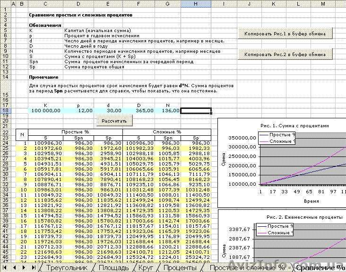Jump to last sheet using navigation arrow
Screen dimensions: 346x272
point(33,267)
